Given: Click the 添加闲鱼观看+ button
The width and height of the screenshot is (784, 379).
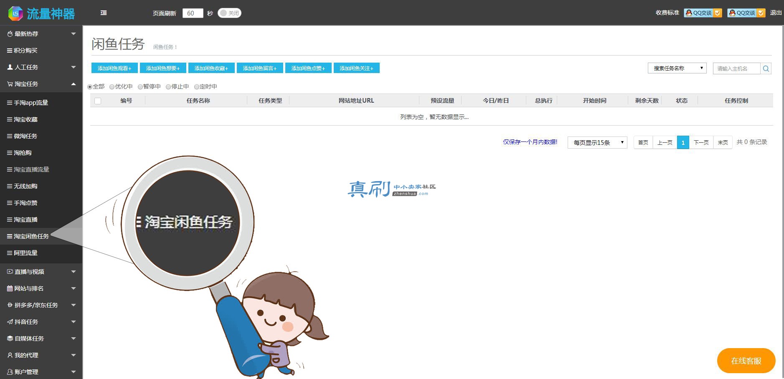Looking at the screenshot, I should 114,68.
